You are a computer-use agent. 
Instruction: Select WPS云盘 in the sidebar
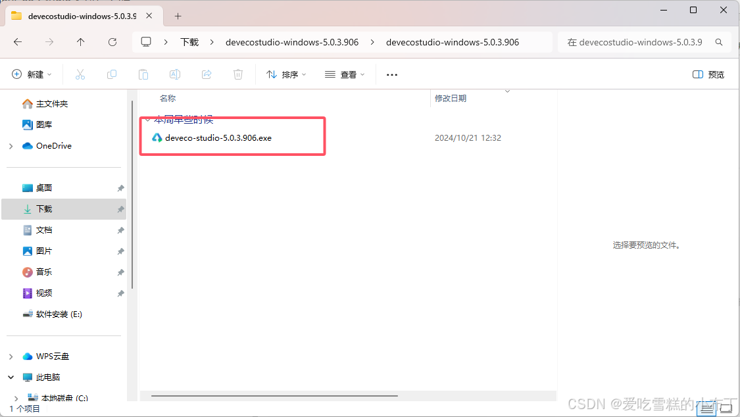(x=53, y=356)
